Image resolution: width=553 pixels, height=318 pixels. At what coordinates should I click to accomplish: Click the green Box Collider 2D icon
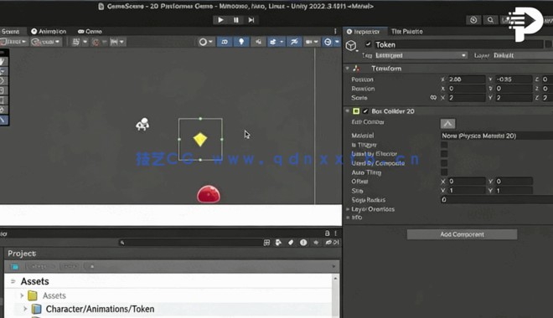click(356, 111)
